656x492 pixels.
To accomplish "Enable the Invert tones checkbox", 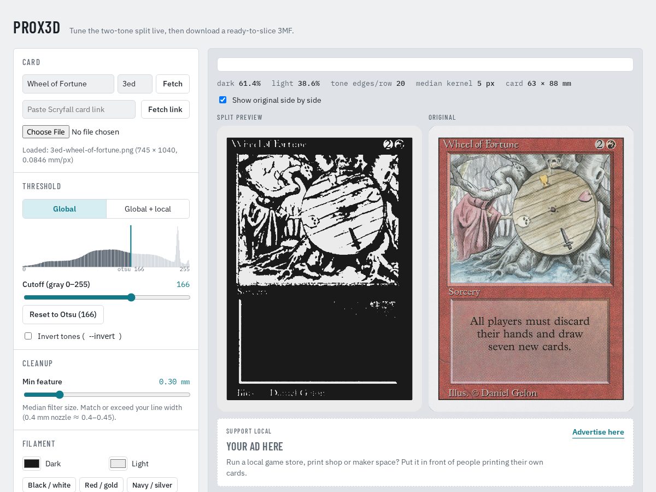I will (28, 336).
